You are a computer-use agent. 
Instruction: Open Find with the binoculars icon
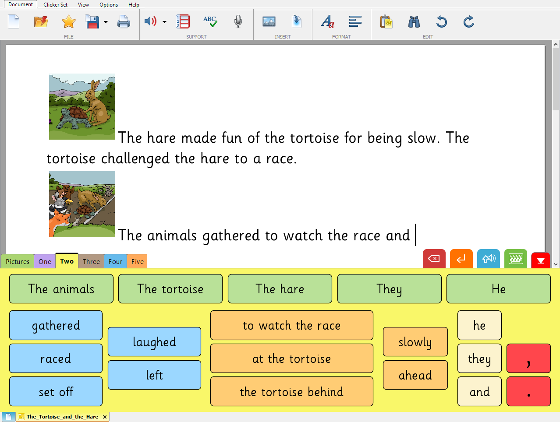(x=414, y=21)
